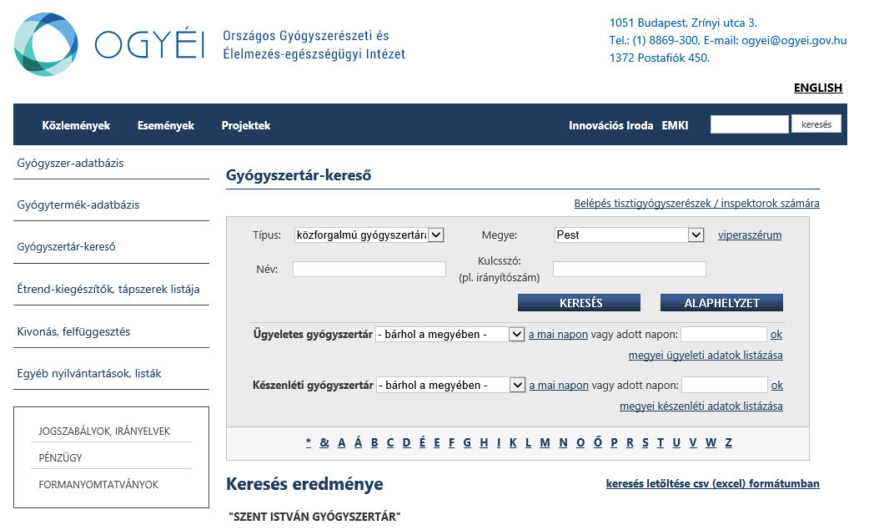
Task: Open megyei készenléti adatok listázása
Action: 701,406
